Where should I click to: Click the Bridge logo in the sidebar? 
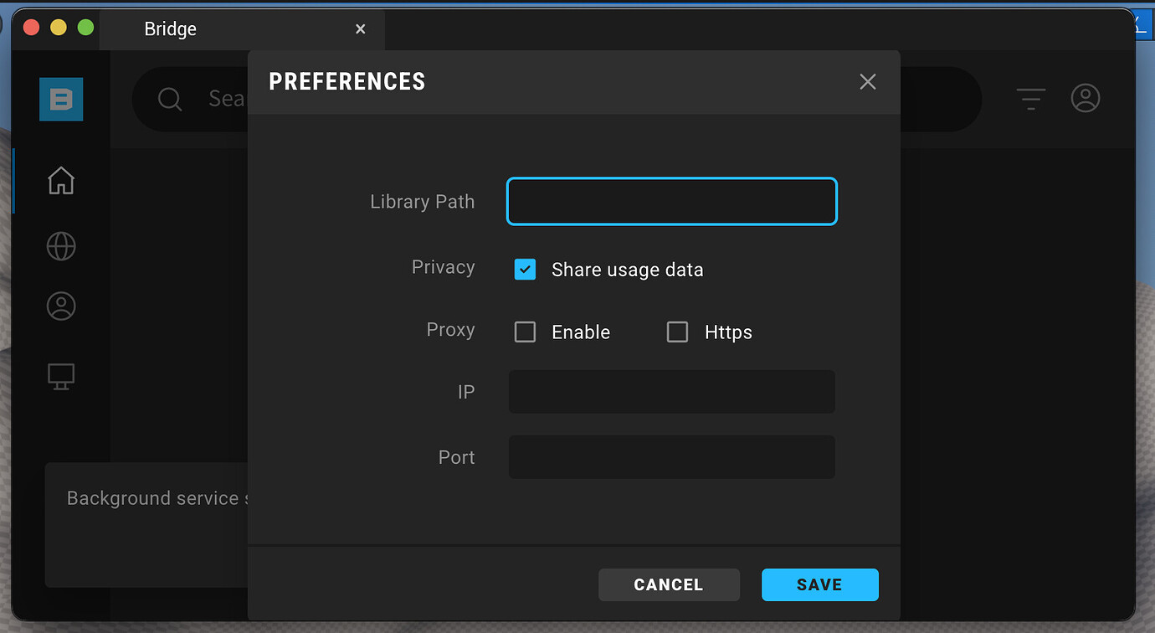pyautogui.click(x=60, y=99)
